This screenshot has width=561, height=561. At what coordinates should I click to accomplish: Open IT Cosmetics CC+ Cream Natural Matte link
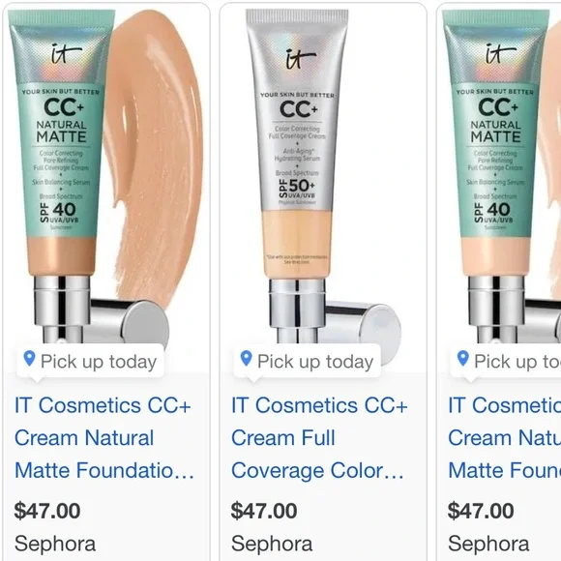click(x=104, y=438)
